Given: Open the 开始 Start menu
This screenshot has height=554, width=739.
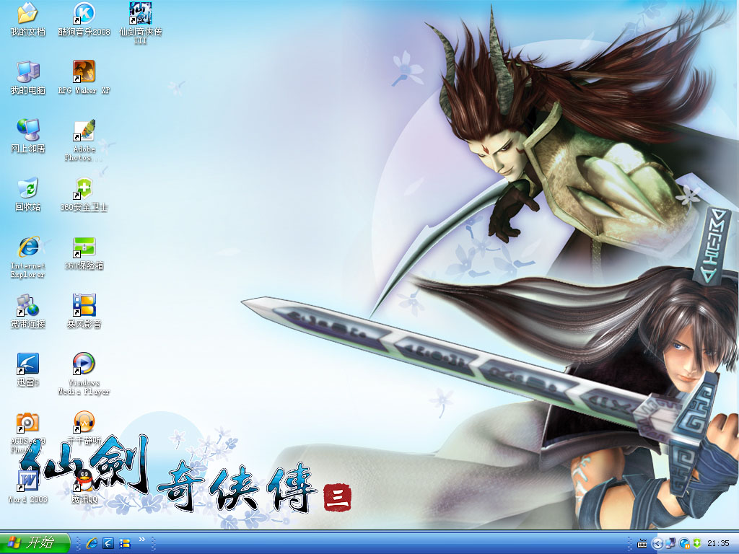Looking at the screenshot, I should 35,542.
